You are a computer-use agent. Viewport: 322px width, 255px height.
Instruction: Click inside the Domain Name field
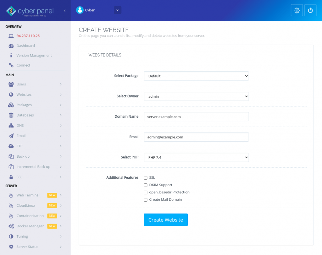pyautogui.click(x=196, y=117)
